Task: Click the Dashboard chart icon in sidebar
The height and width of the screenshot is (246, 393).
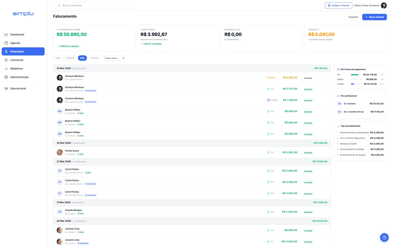Action: [6, 34]
